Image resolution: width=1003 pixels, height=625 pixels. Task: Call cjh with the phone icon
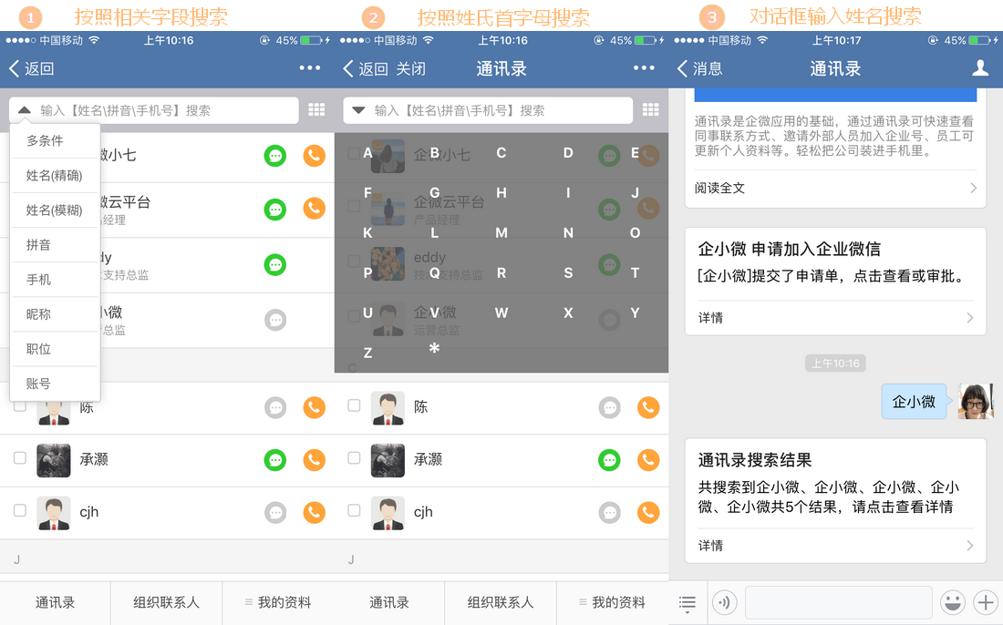coord(314,513)
